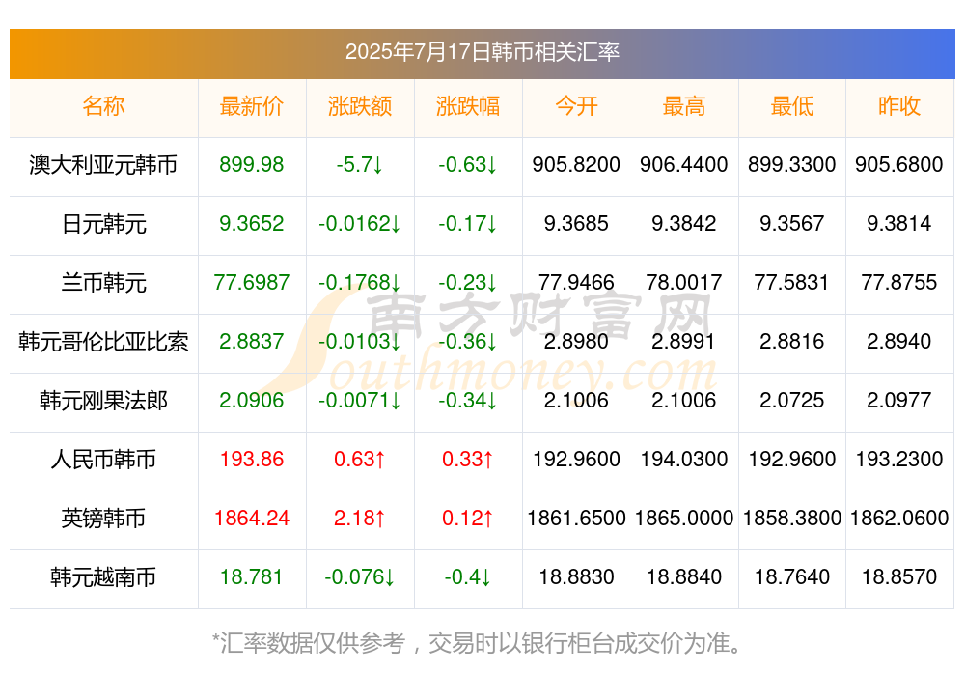Click change amount -0.0103↓
Screen dimensions: 965x674
360,341
